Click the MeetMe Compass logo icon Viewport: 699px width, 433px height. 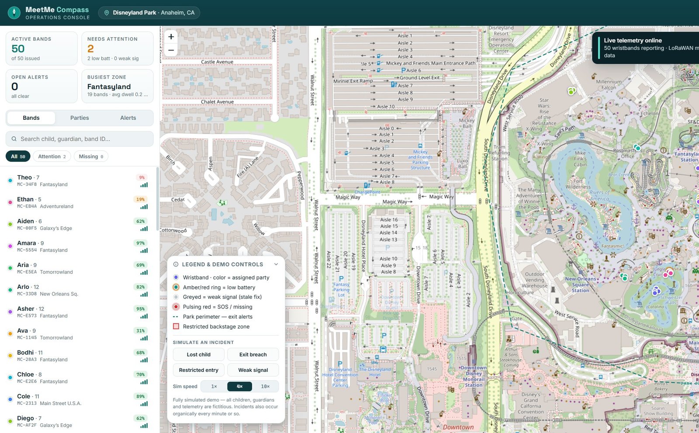(14, 13)
